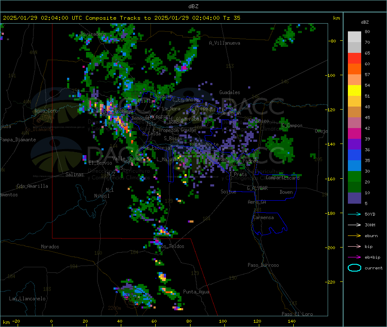Click the 'G_ALVEAR' map label
Image resolution: width=387 pixels, height=327 pixels.
257,188
